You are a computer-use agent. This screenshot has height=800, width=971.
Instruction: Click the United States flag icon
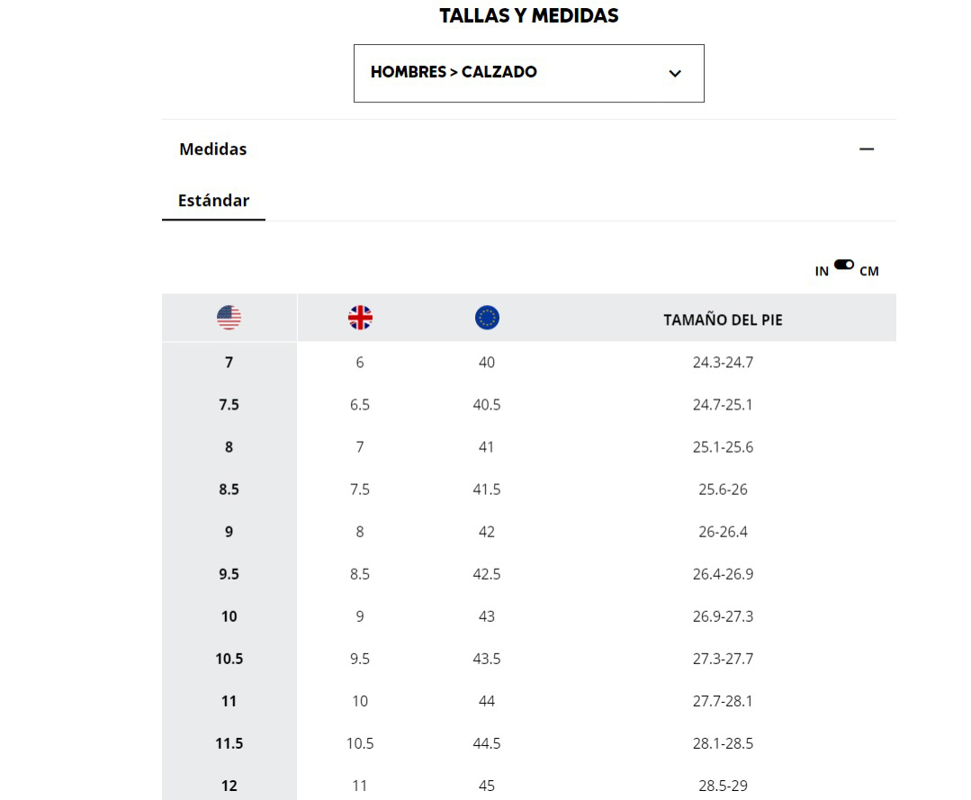229,318
